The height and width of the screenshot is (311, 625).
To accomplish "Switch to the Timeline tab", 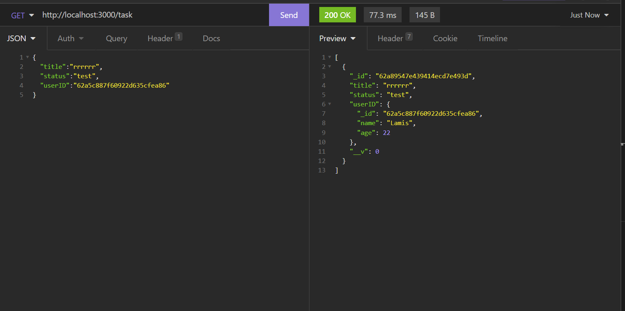I will [x=492, y=38].
